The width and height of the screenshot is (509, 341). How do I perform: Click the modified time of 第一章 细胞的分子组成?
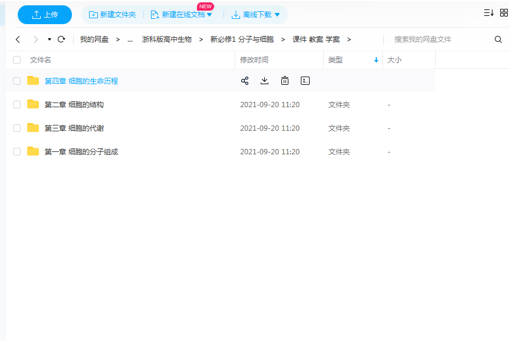[x=270, y=152]
